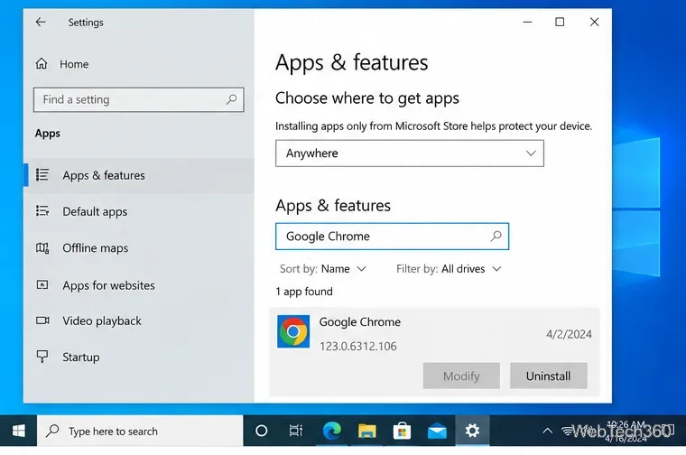Click the Startup monitor icon
Image resolution: width=686 pixels, height=455 pixels.
[42, 356]
